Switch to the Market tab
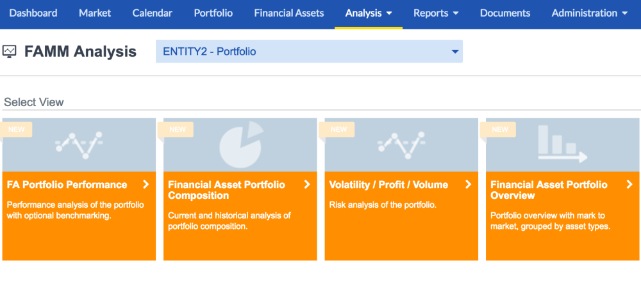641x282 pixels. 95,13
